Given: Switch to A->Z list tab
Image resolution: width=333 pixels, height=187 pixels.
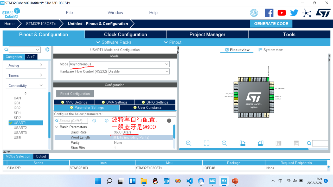Looking at the screenshot, I should 31,57.
